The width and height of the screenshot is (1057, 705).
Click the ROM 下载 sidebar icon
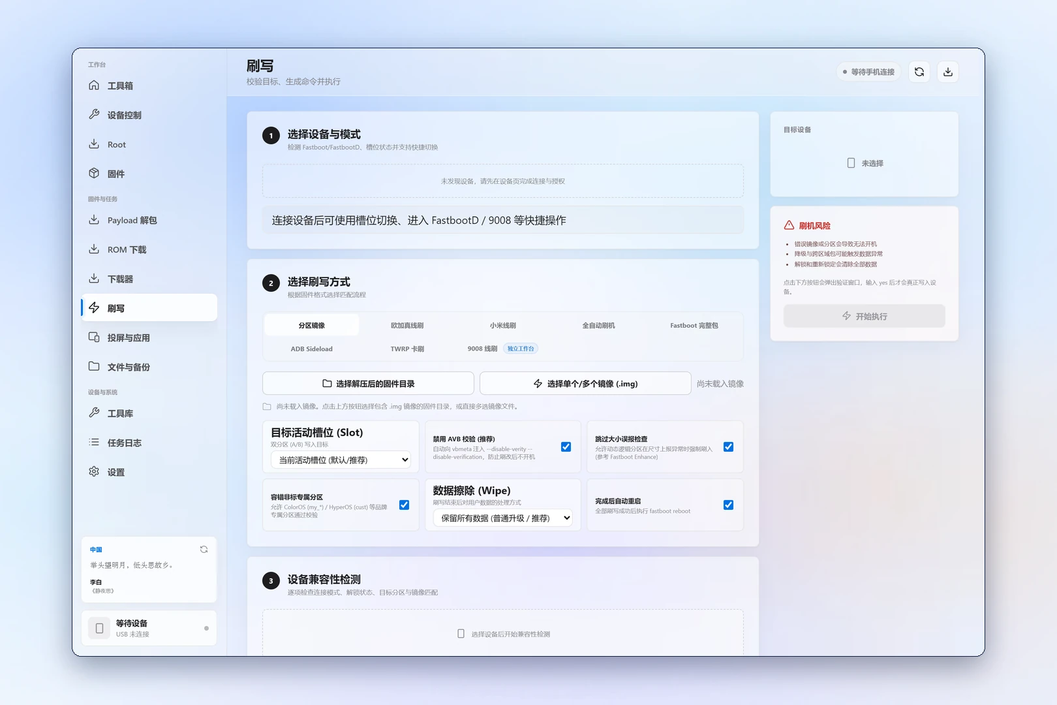click(94, 249)
